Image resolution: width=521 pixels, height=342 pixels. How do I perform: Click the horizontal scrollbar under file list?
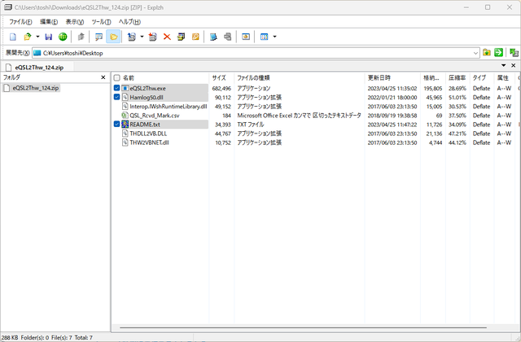click(303, 327)
